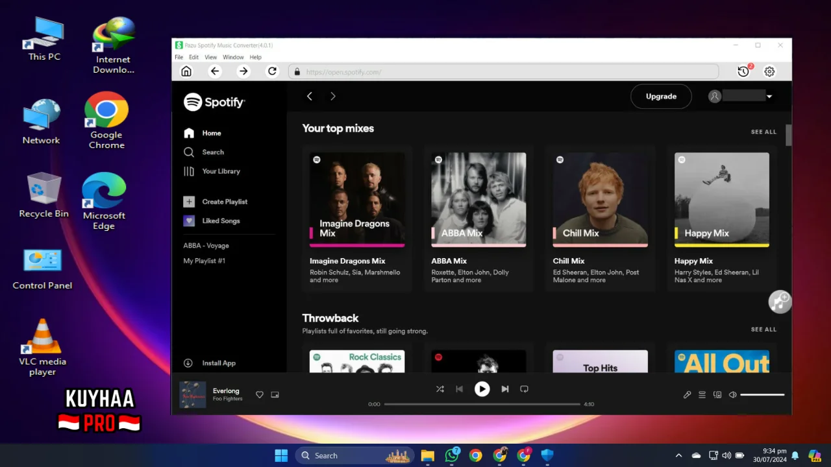Toggle repeat mode
Viewport: 831px width, 467px height.
tap(524, 389)
